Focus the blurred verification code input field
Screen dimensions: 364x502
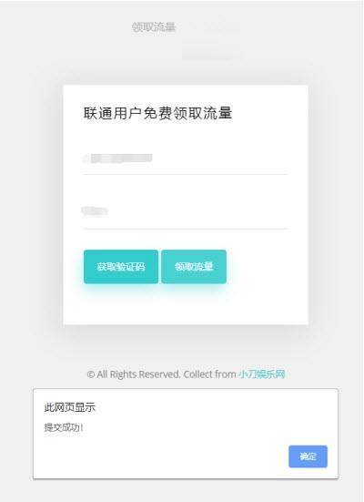pyautogui.click(x=186, y=211)
